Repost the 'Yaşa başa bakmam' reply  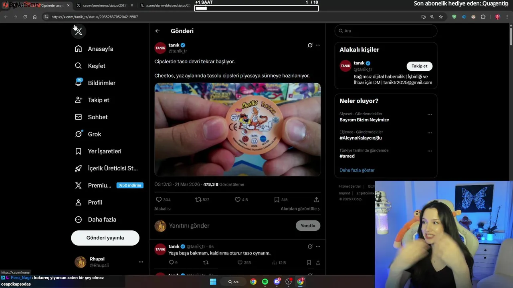click(x=206, y=262)
